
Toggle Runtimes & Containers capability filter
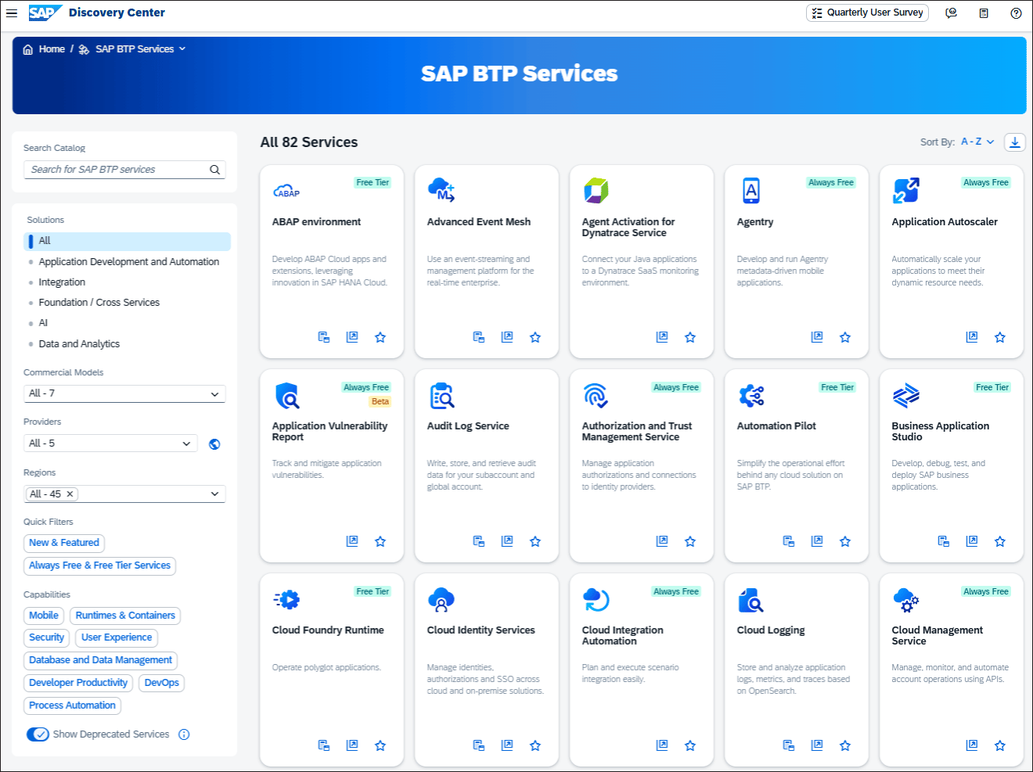(x=125, y=616)
